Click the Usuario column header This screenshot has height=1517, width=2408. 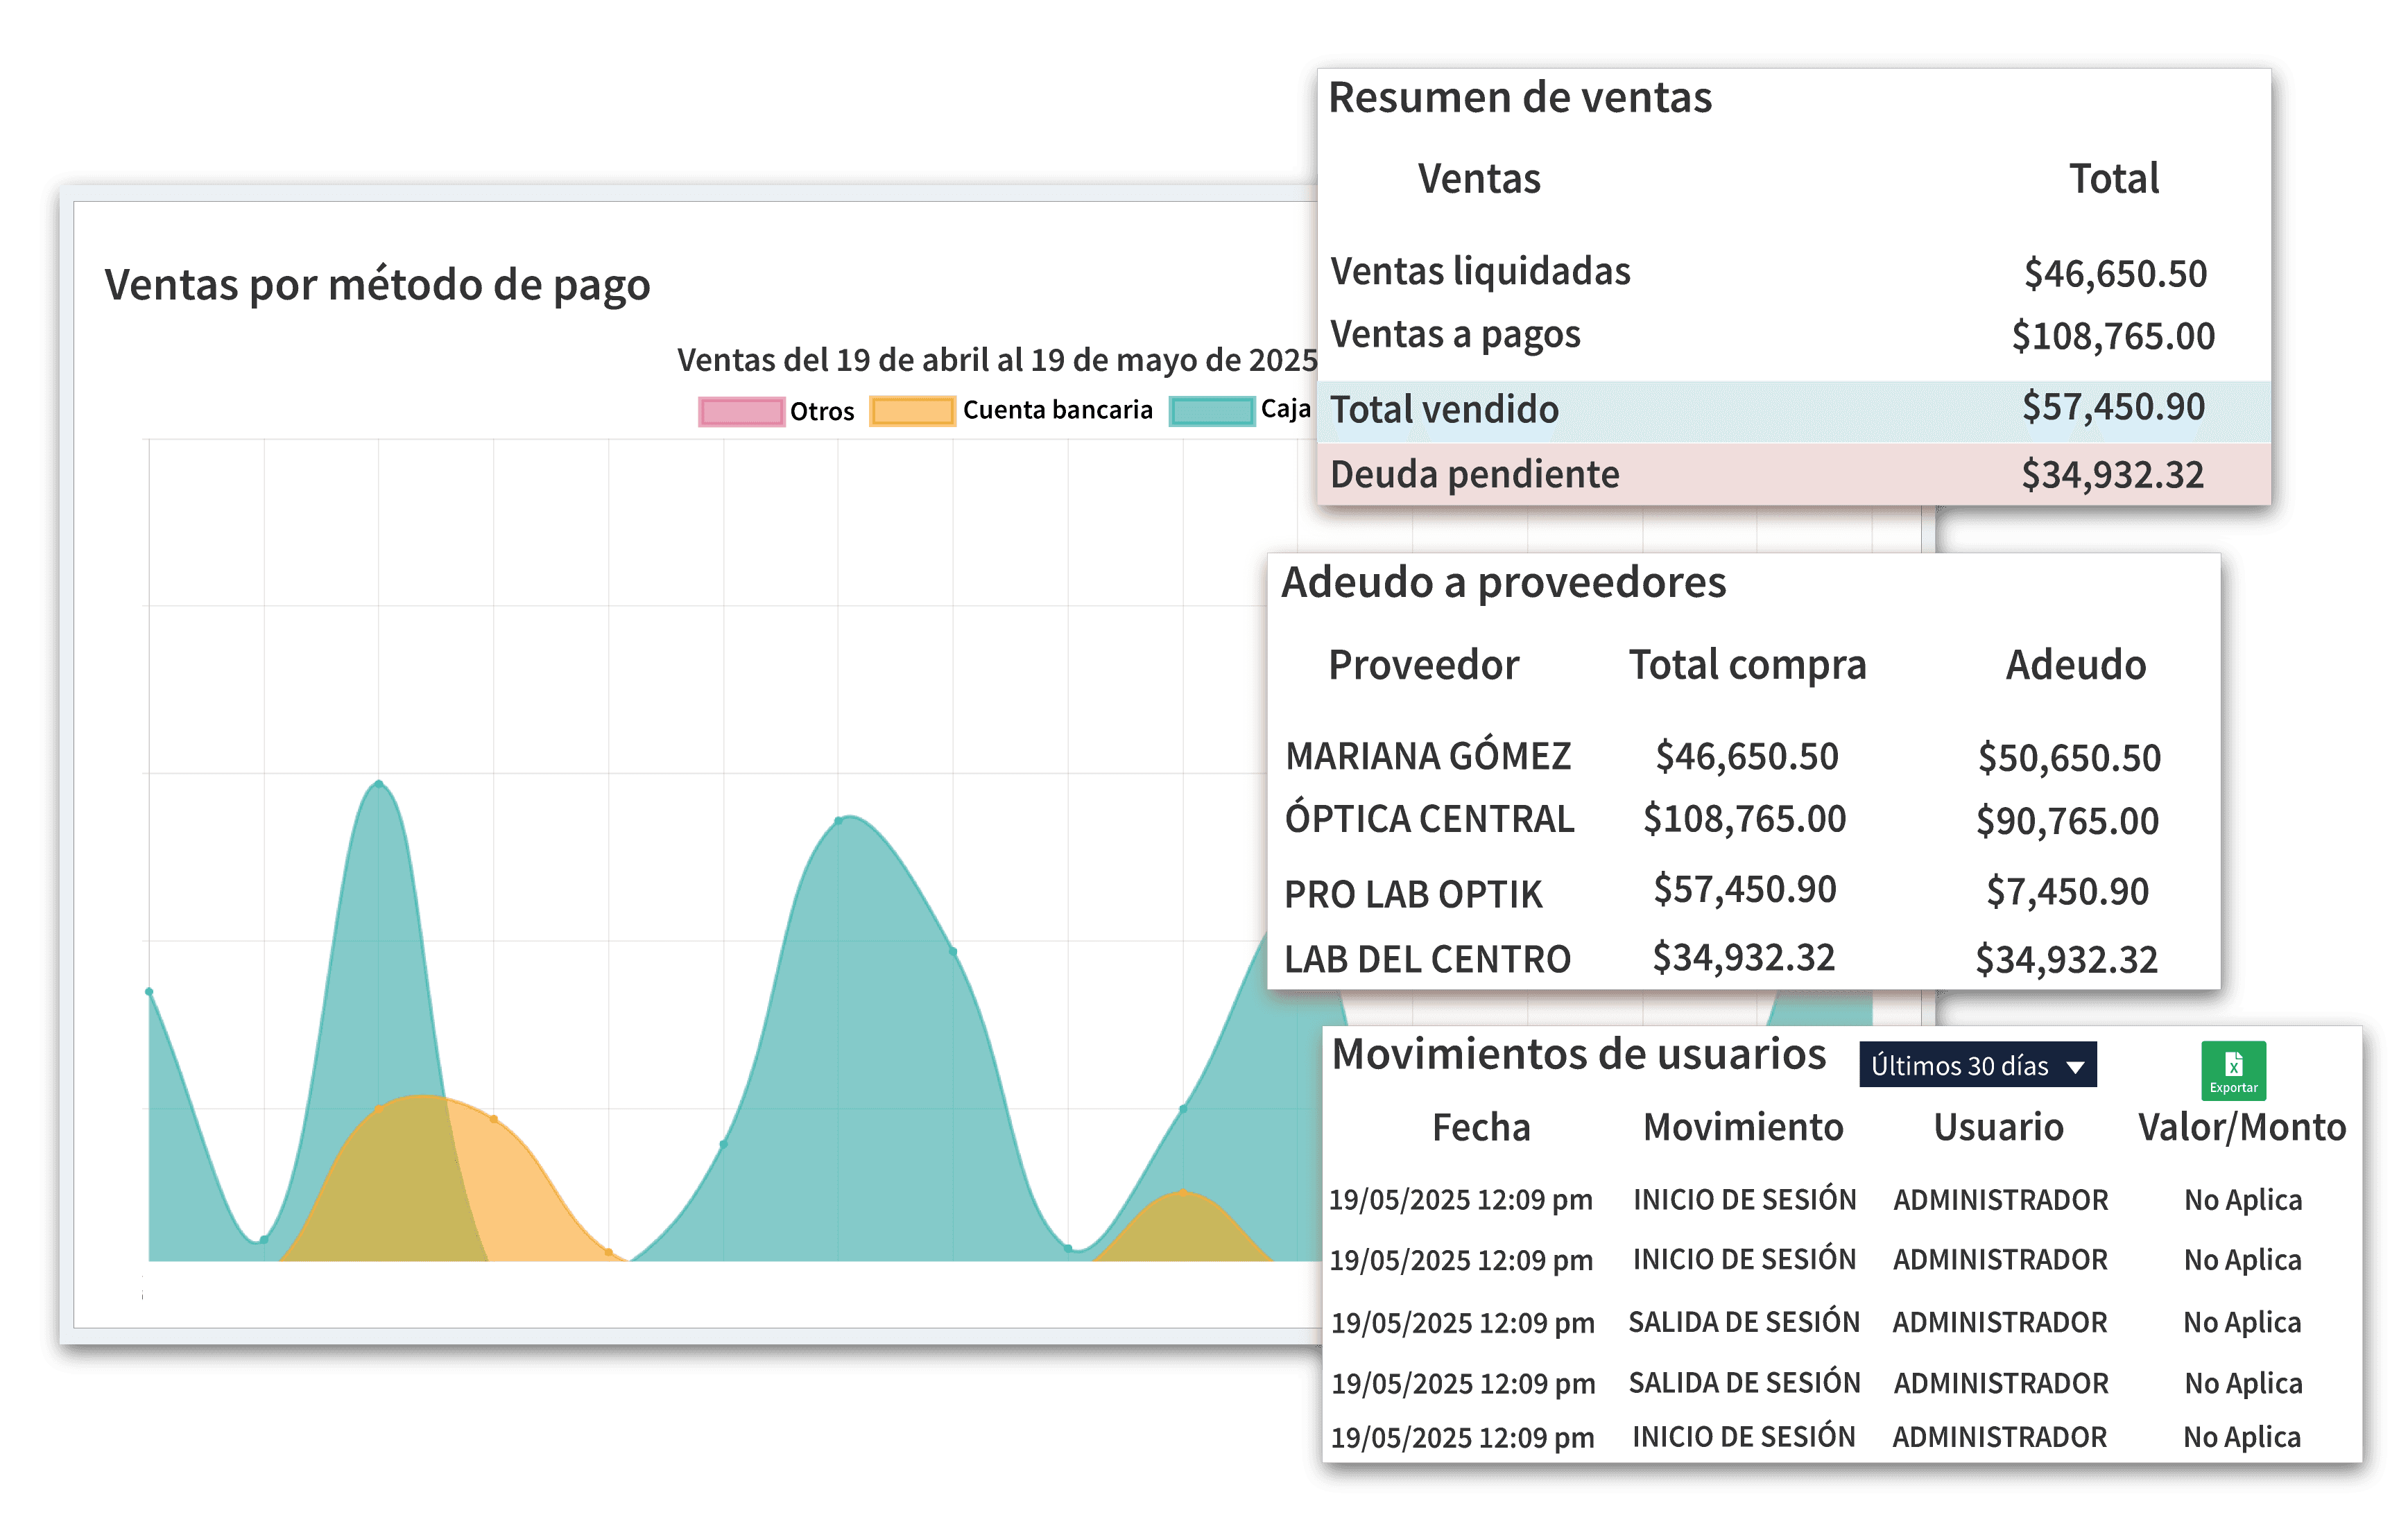(x=1998, y=1128)
